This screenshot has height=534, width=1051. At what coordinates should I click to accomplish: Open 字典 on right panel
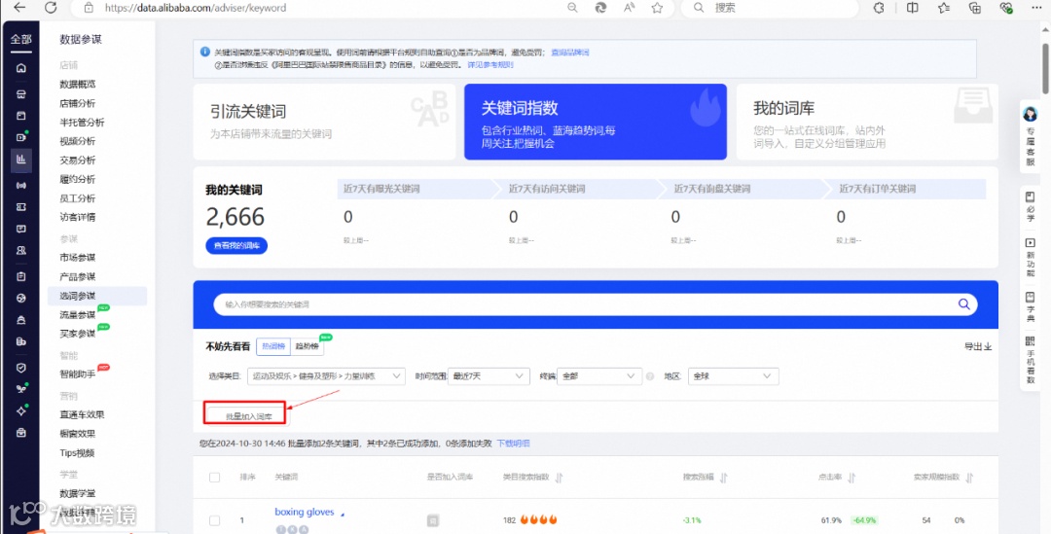click(x=1031, y=304)
